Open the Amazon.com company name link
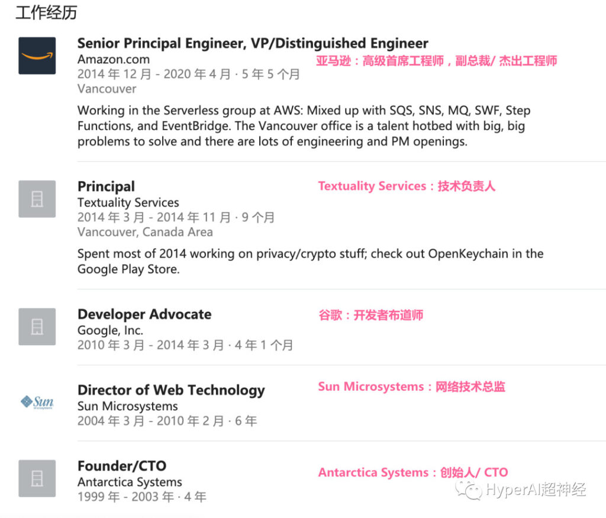606x518 pixels. point(114,59)
